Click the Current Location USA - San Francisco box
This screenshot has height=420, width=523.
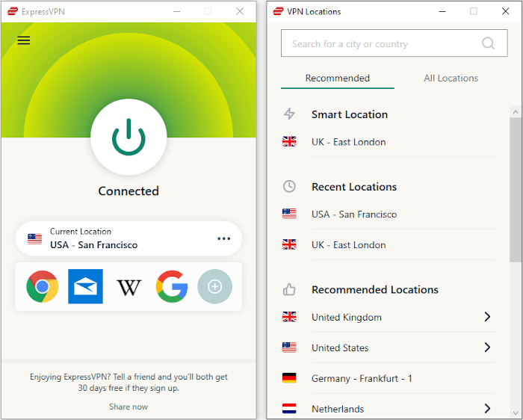coord(129,238)
